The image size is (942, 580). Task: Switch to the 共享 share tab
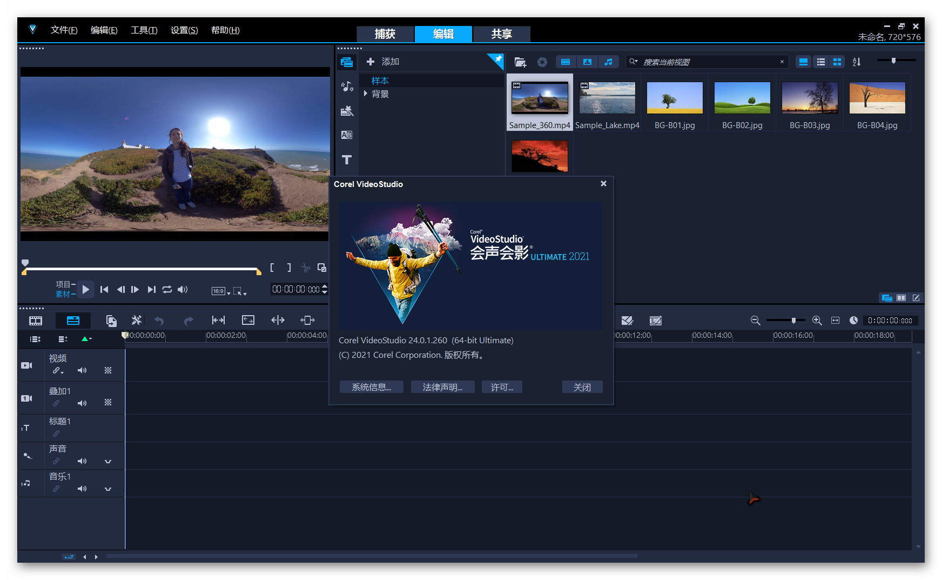coord(502,34)
